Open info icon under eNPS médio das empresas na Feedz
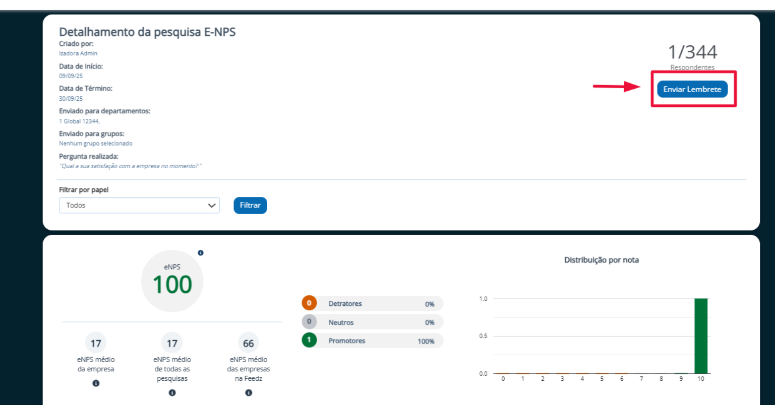 249,393
